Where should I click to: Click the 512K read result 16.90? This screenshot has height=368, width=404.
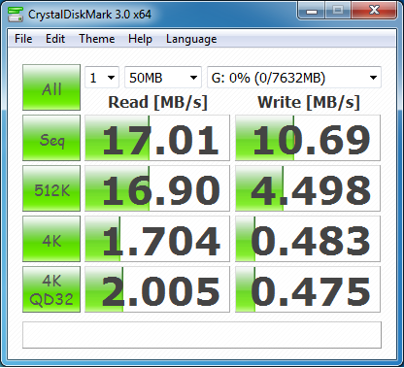(157, 188)
